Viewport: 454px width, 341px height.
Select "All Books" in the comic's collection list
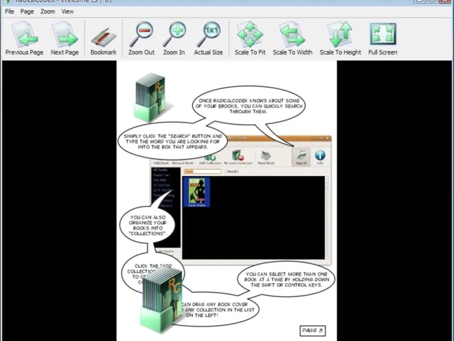tap(160, 170)
